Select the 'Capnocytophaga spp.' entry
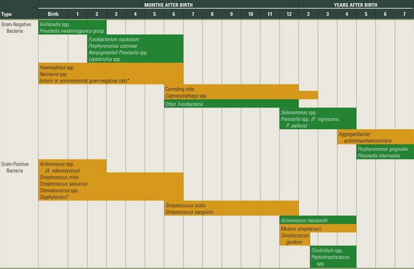 186,96
